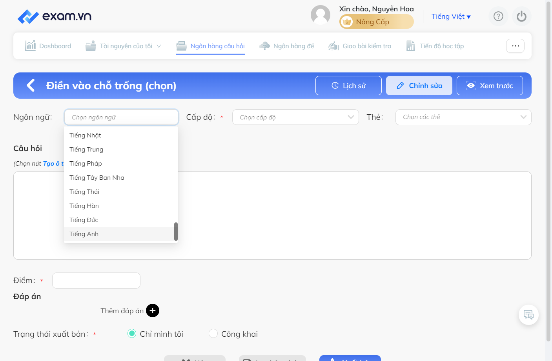
Task: Select the Công khai radio option
Action: [x=213, y=334]
